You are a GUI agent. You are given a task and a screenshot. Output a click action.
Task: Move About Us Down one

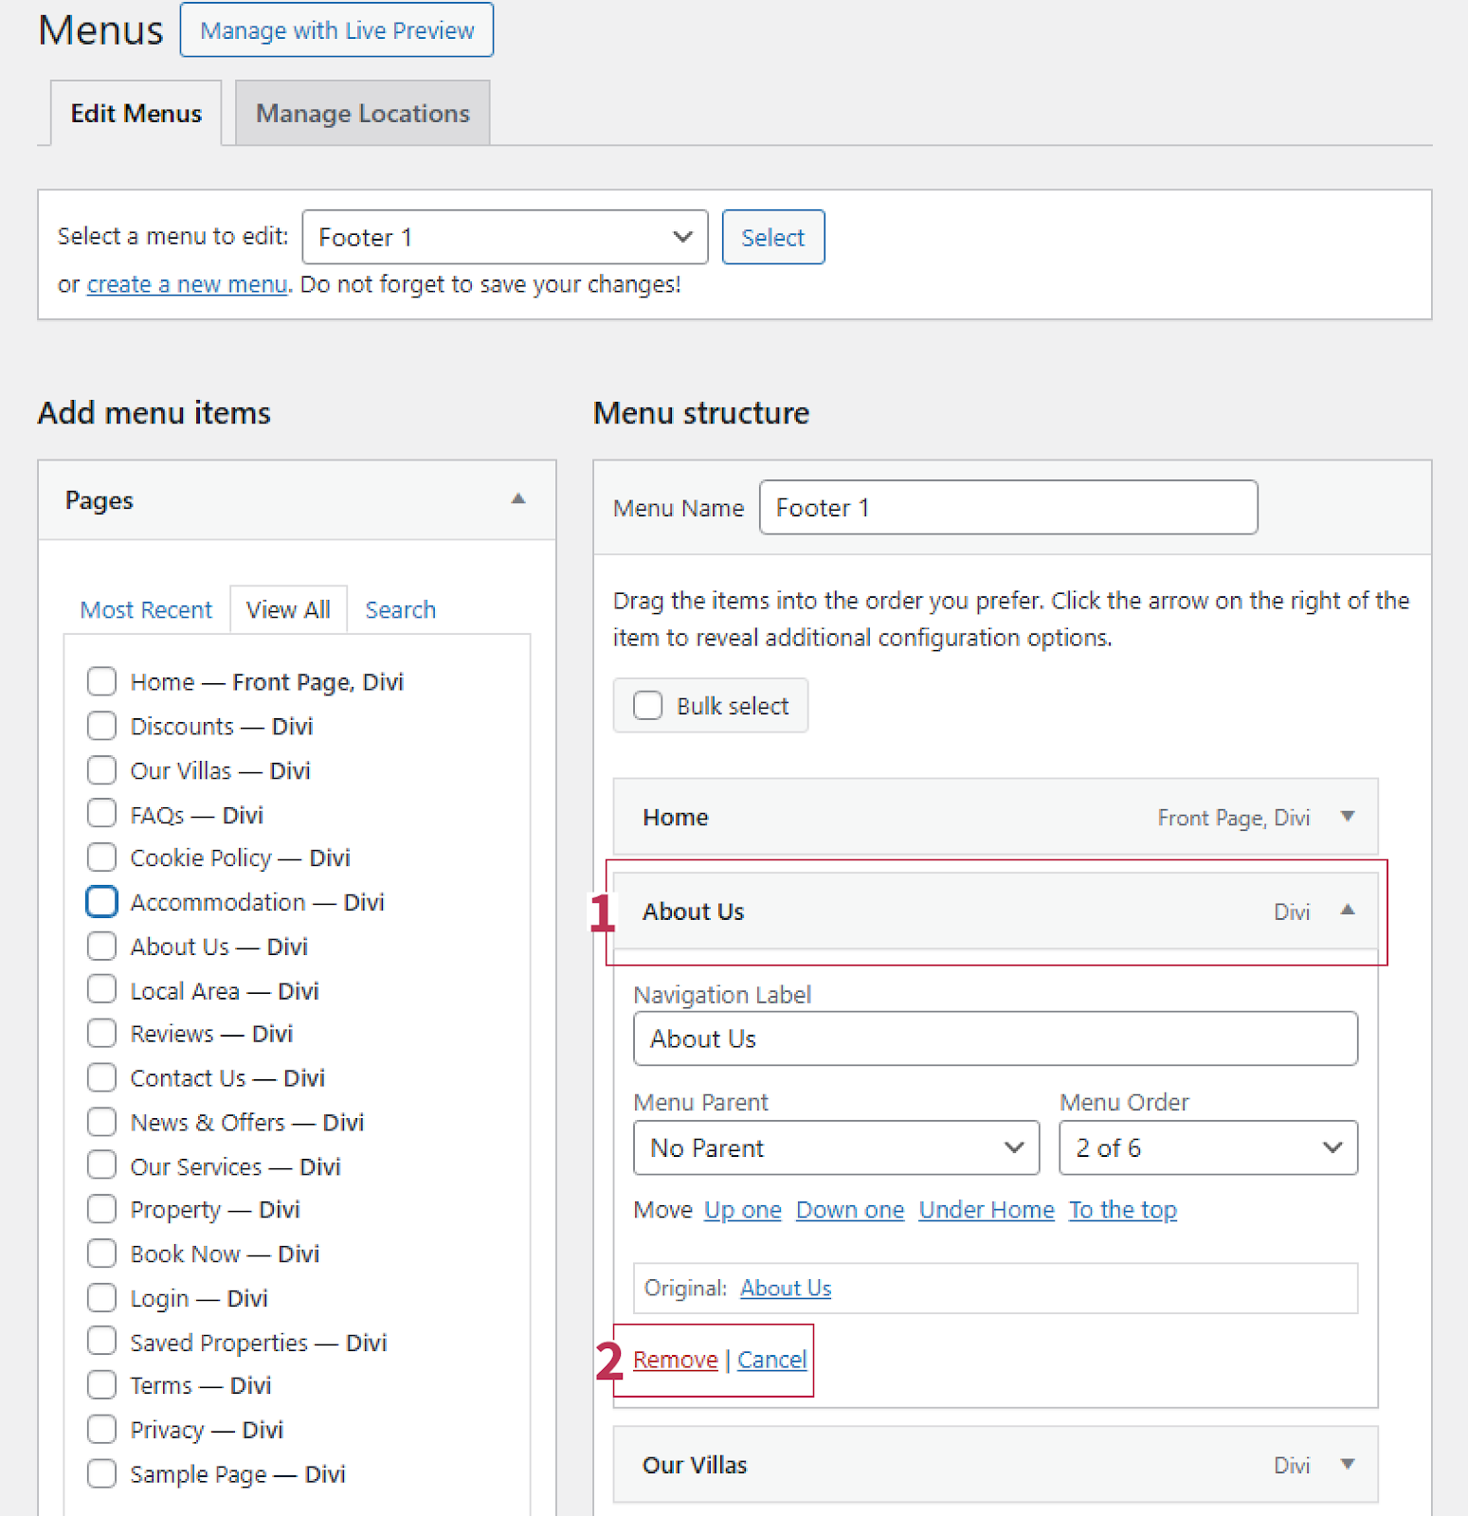pyautogui.click(x=849, y=1210)
